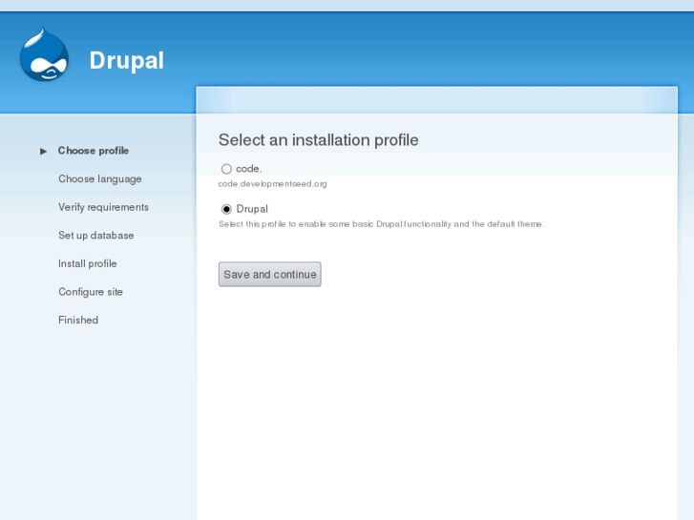Viewport: 694px width, 520px height.
Task: Select the "code." profile radio button
Action: [x=226, y=169]
